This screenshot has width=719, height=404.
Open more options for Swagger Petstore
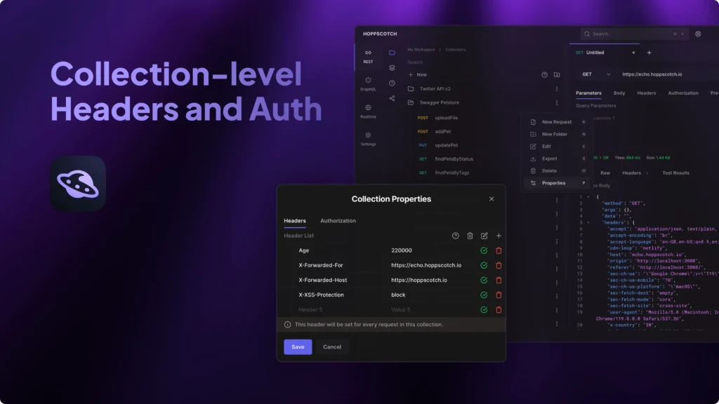click(557, 102)
